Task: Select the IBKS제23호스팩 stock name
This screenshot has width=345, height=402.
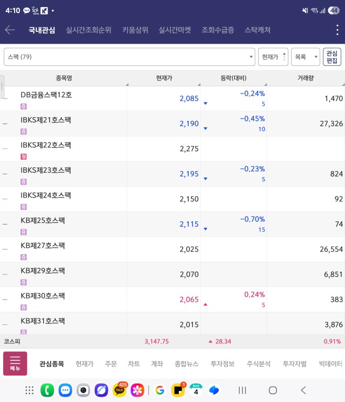Action: (46, 170)
